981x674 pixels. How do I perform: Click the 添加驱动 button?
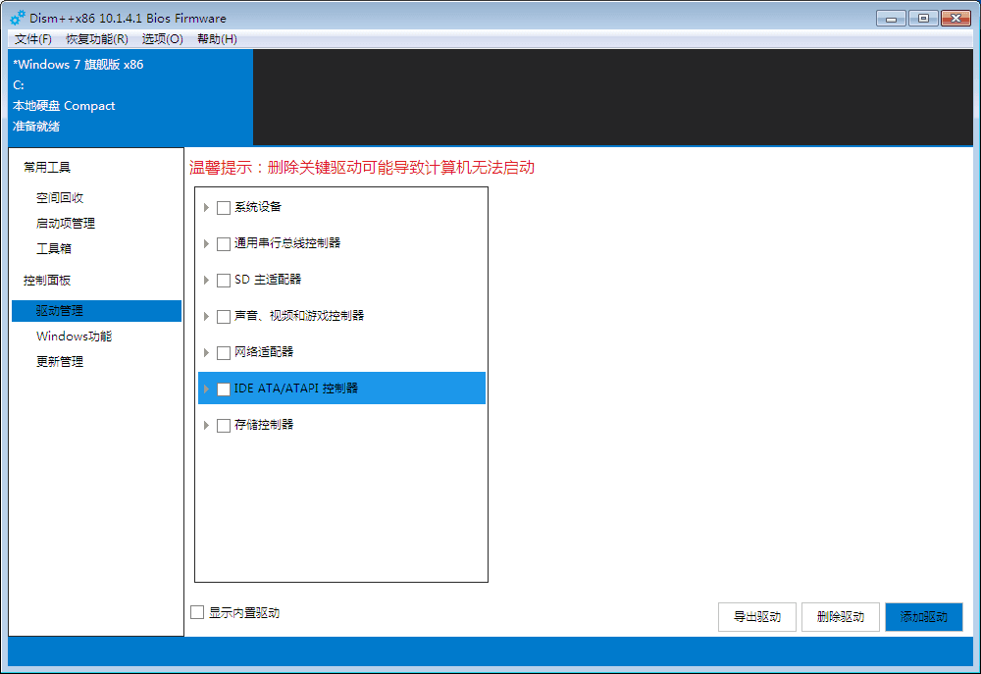click(x=923, y=617)
